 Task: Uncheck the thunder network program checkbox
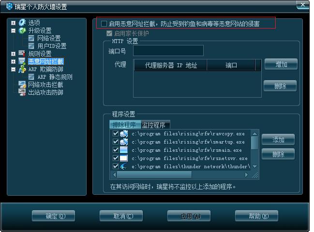(116, 166)
